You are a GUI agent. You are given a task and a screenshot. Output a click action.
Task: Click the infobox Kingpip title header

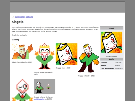[111, 28]
